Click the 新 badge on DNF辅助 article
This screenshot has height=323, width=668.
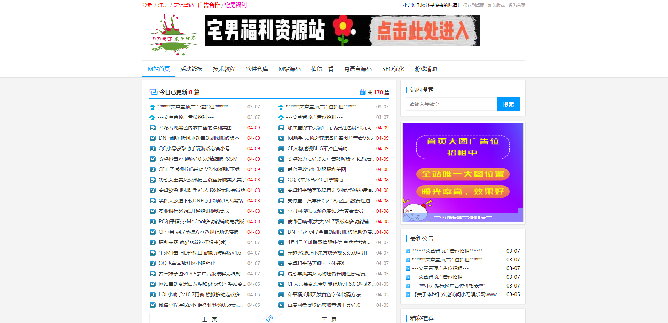tap(152, 138)
